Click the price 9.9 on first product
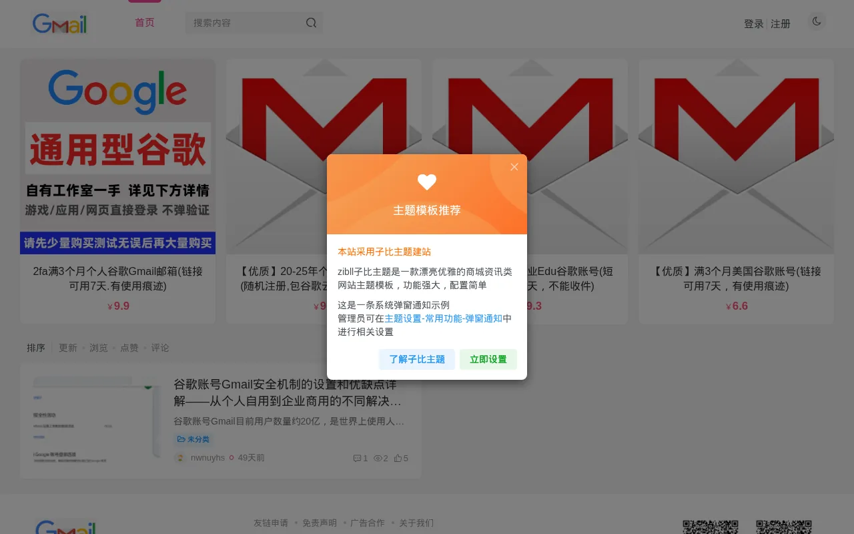Screen dimensions: 854x534 pos(118,306)
